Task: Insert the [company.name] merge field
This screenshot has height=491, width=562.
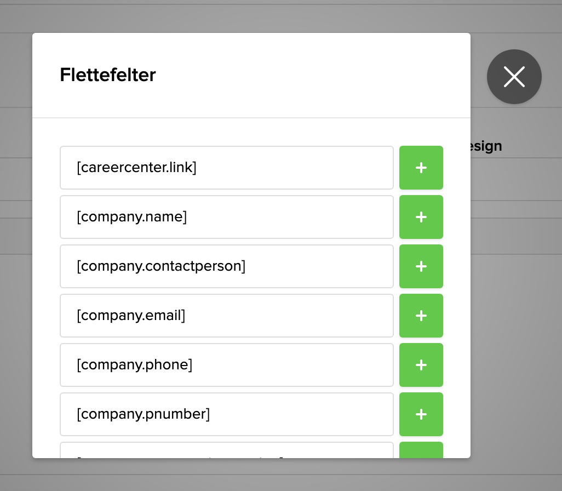Action: [421, 217]
